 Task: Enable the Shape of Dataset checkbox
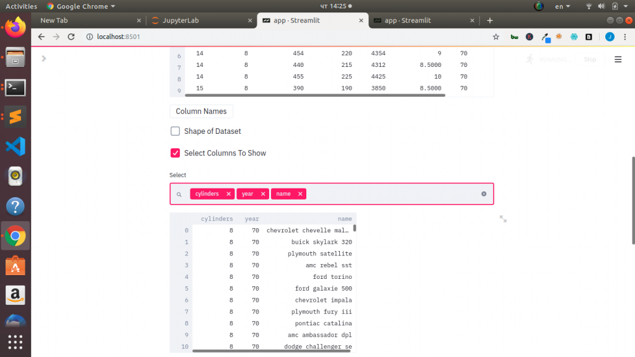[175, 131]
